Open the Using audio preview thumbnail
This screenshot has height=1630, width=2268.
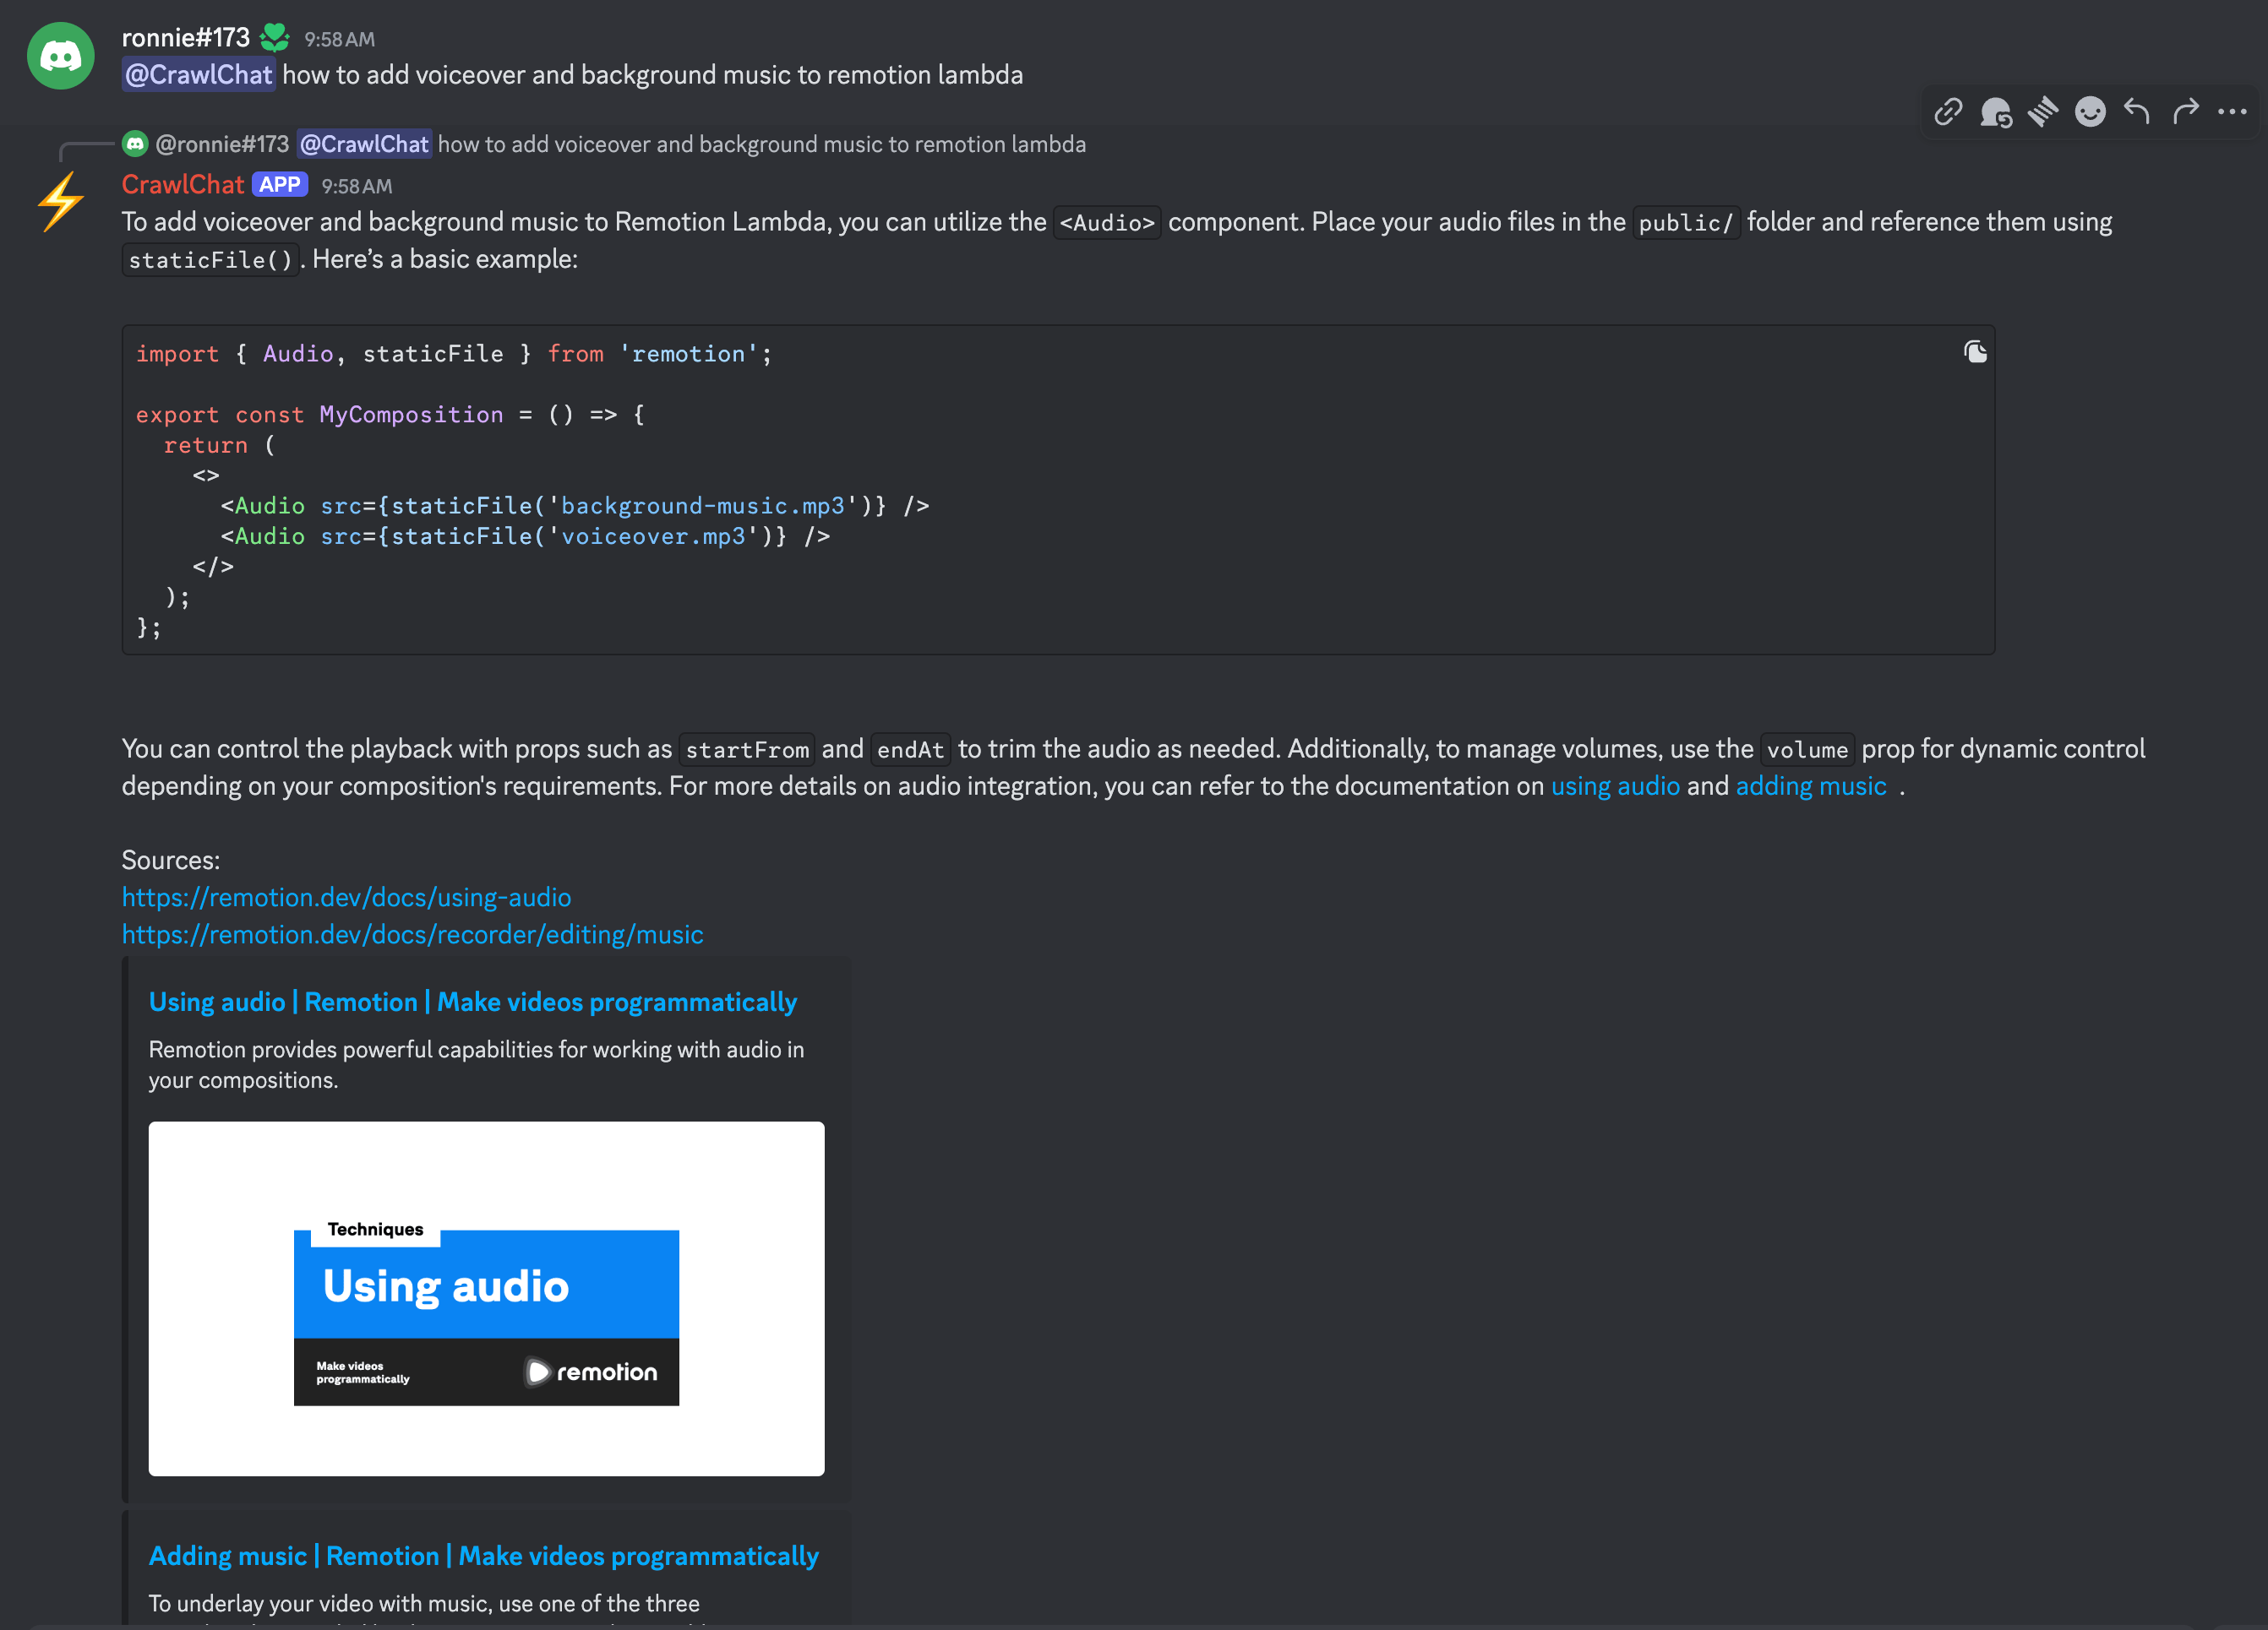[486, 1298]
